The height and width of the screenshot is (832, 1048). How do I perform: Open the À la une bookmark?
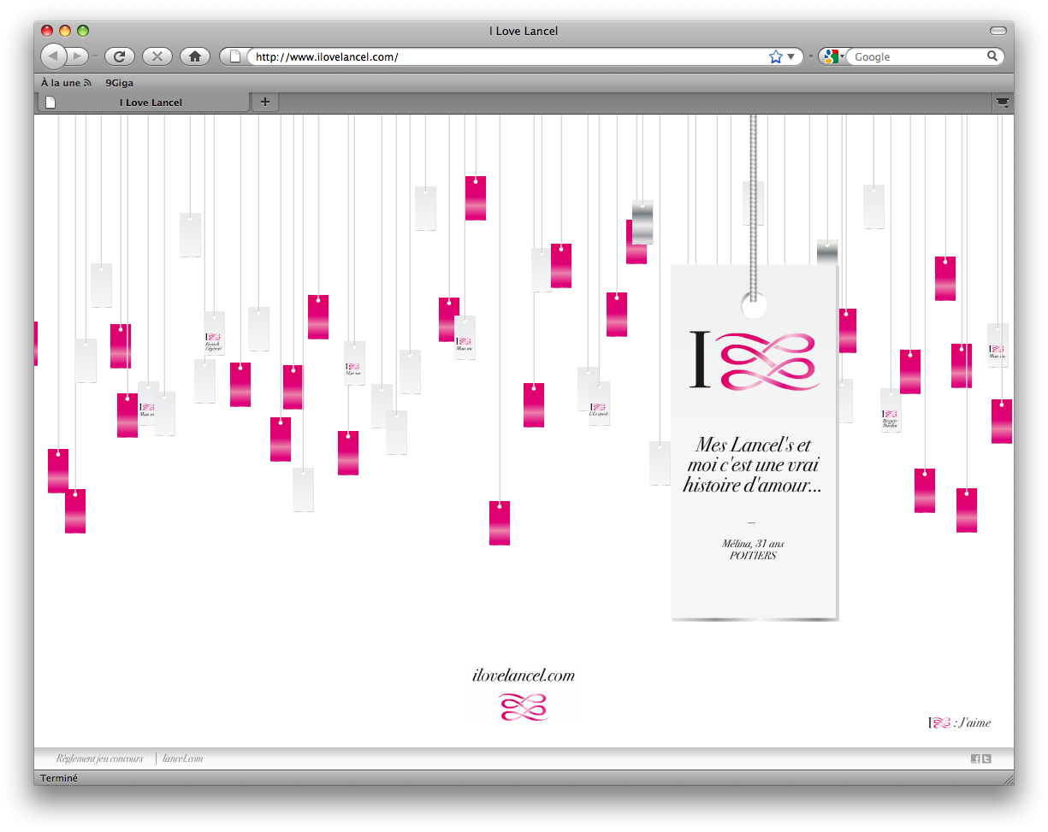[x=65, y=83]
